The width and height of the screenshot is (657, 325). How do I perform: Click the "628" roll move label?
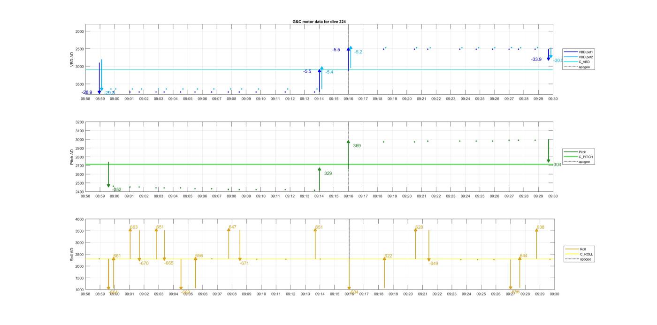click(419, 227)
